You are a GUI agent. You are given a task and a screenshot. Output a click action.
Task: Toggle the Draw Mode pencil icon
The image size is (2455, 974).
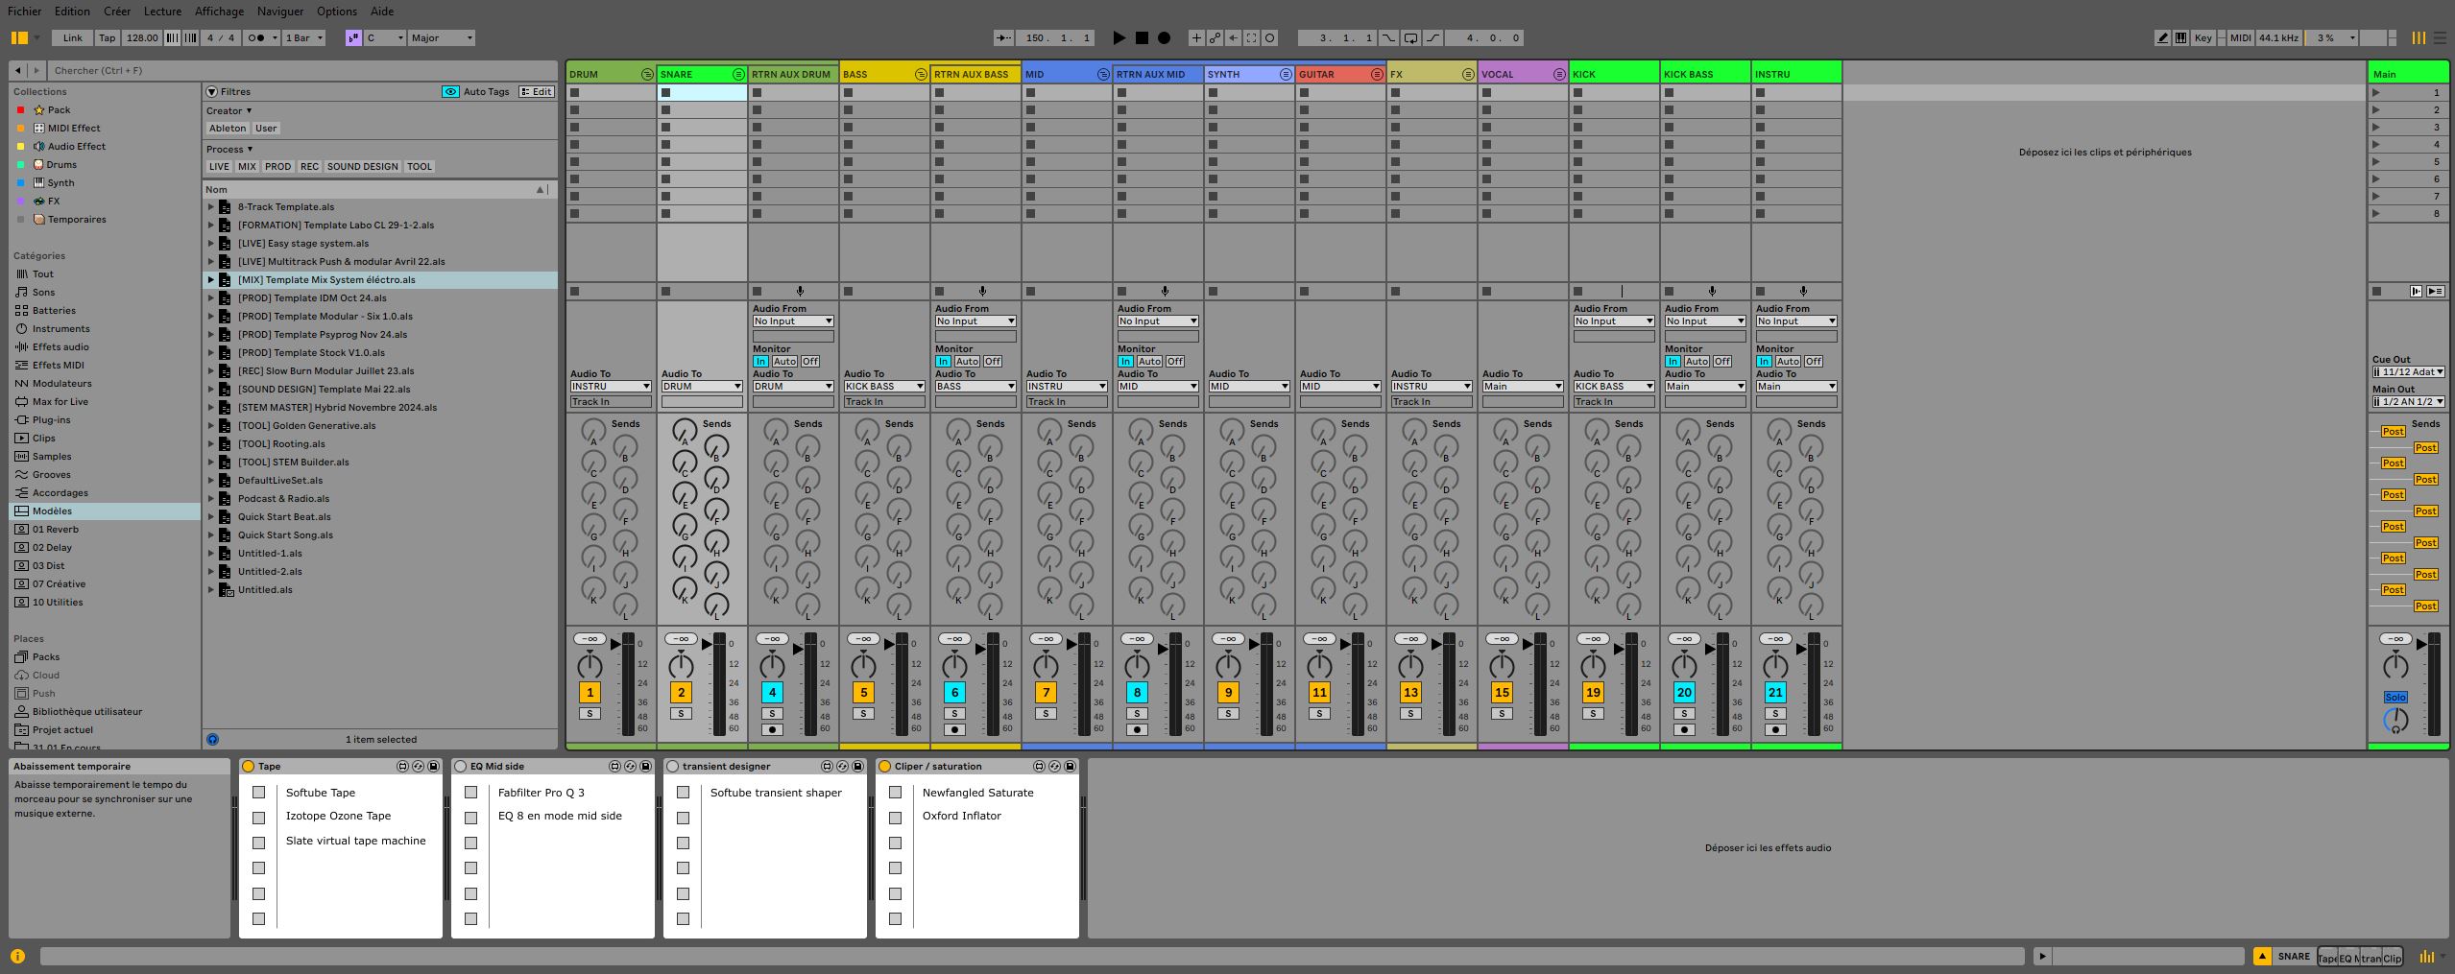2162,38
